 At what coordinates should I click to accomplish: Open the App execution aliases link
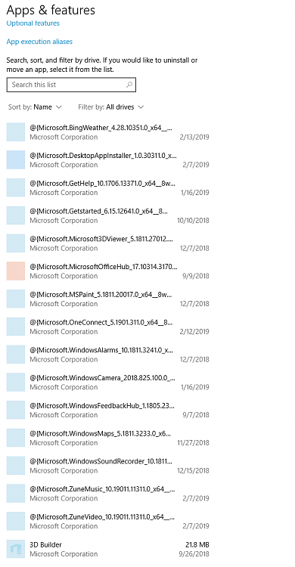point(39,42)
